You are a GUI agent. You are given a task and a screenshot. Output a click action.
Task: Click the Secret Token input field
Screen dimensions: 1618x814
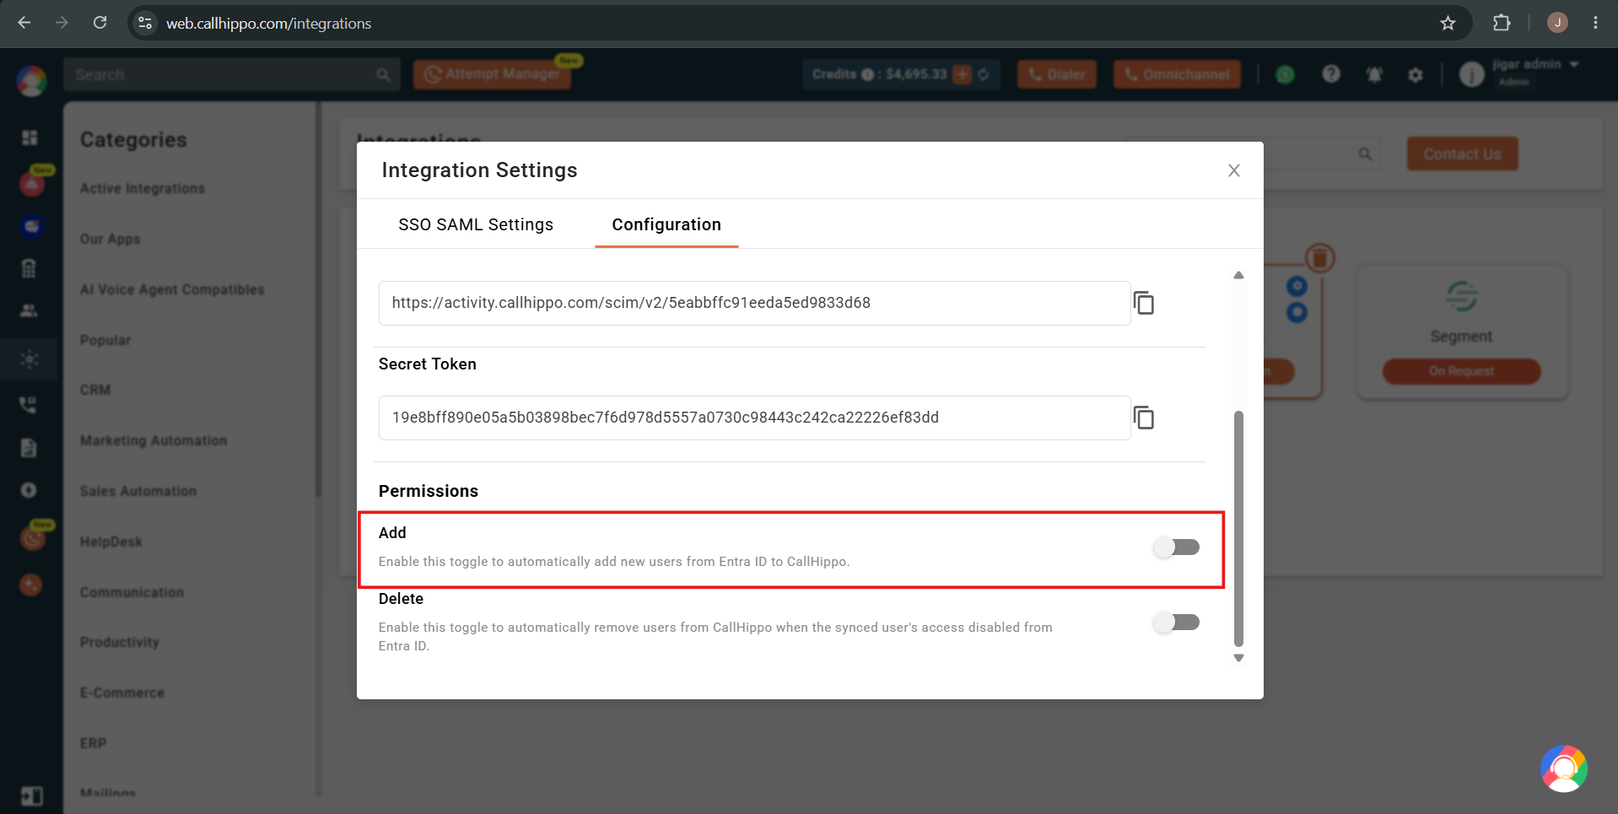point(754,418)
